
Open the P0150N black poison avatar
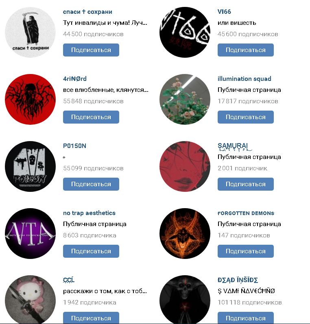[x=30, y=166]
